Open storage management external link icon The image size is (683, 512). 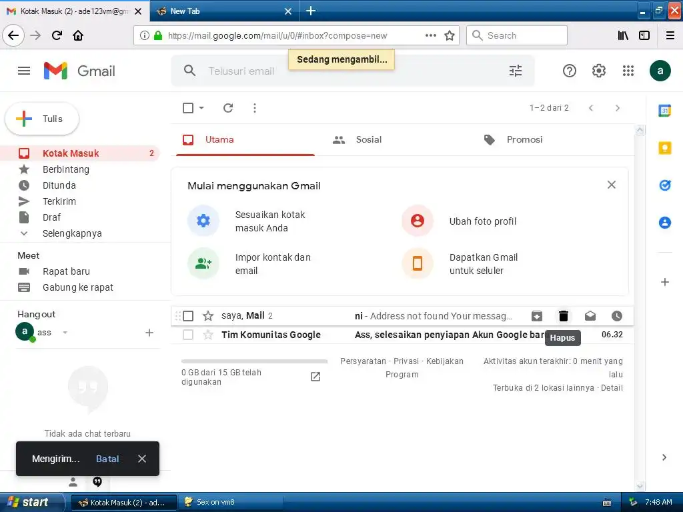[315, 377]
